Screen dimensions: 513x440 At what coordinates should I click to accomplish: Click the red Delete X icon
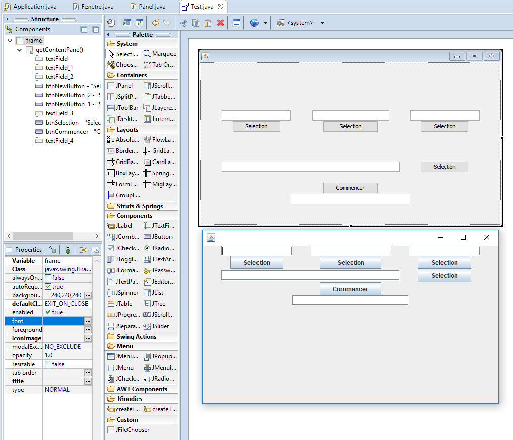(220, 23)
